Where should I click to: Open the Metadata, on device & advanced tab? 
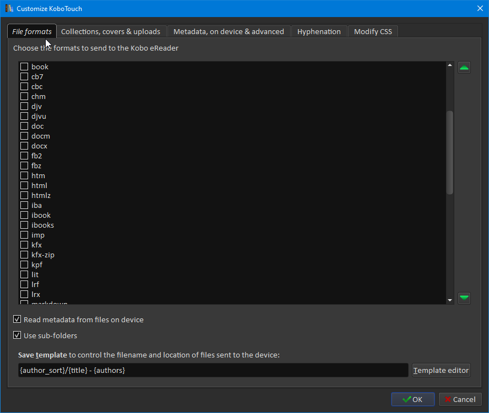[229, 31]
